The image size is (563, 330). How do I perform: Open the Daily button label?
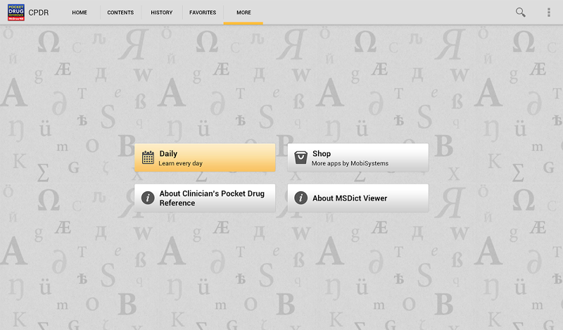pyautogui.click(x=168, y=153)
